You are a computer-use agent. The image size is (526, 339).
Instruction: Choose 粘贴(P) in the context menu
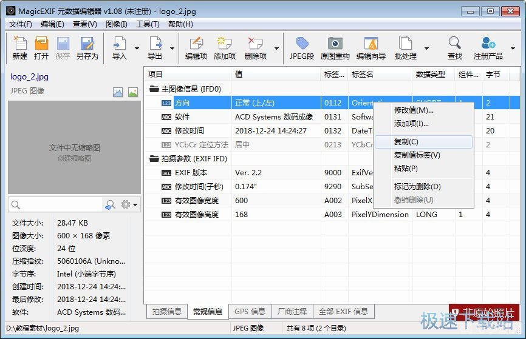coord(423,169)
